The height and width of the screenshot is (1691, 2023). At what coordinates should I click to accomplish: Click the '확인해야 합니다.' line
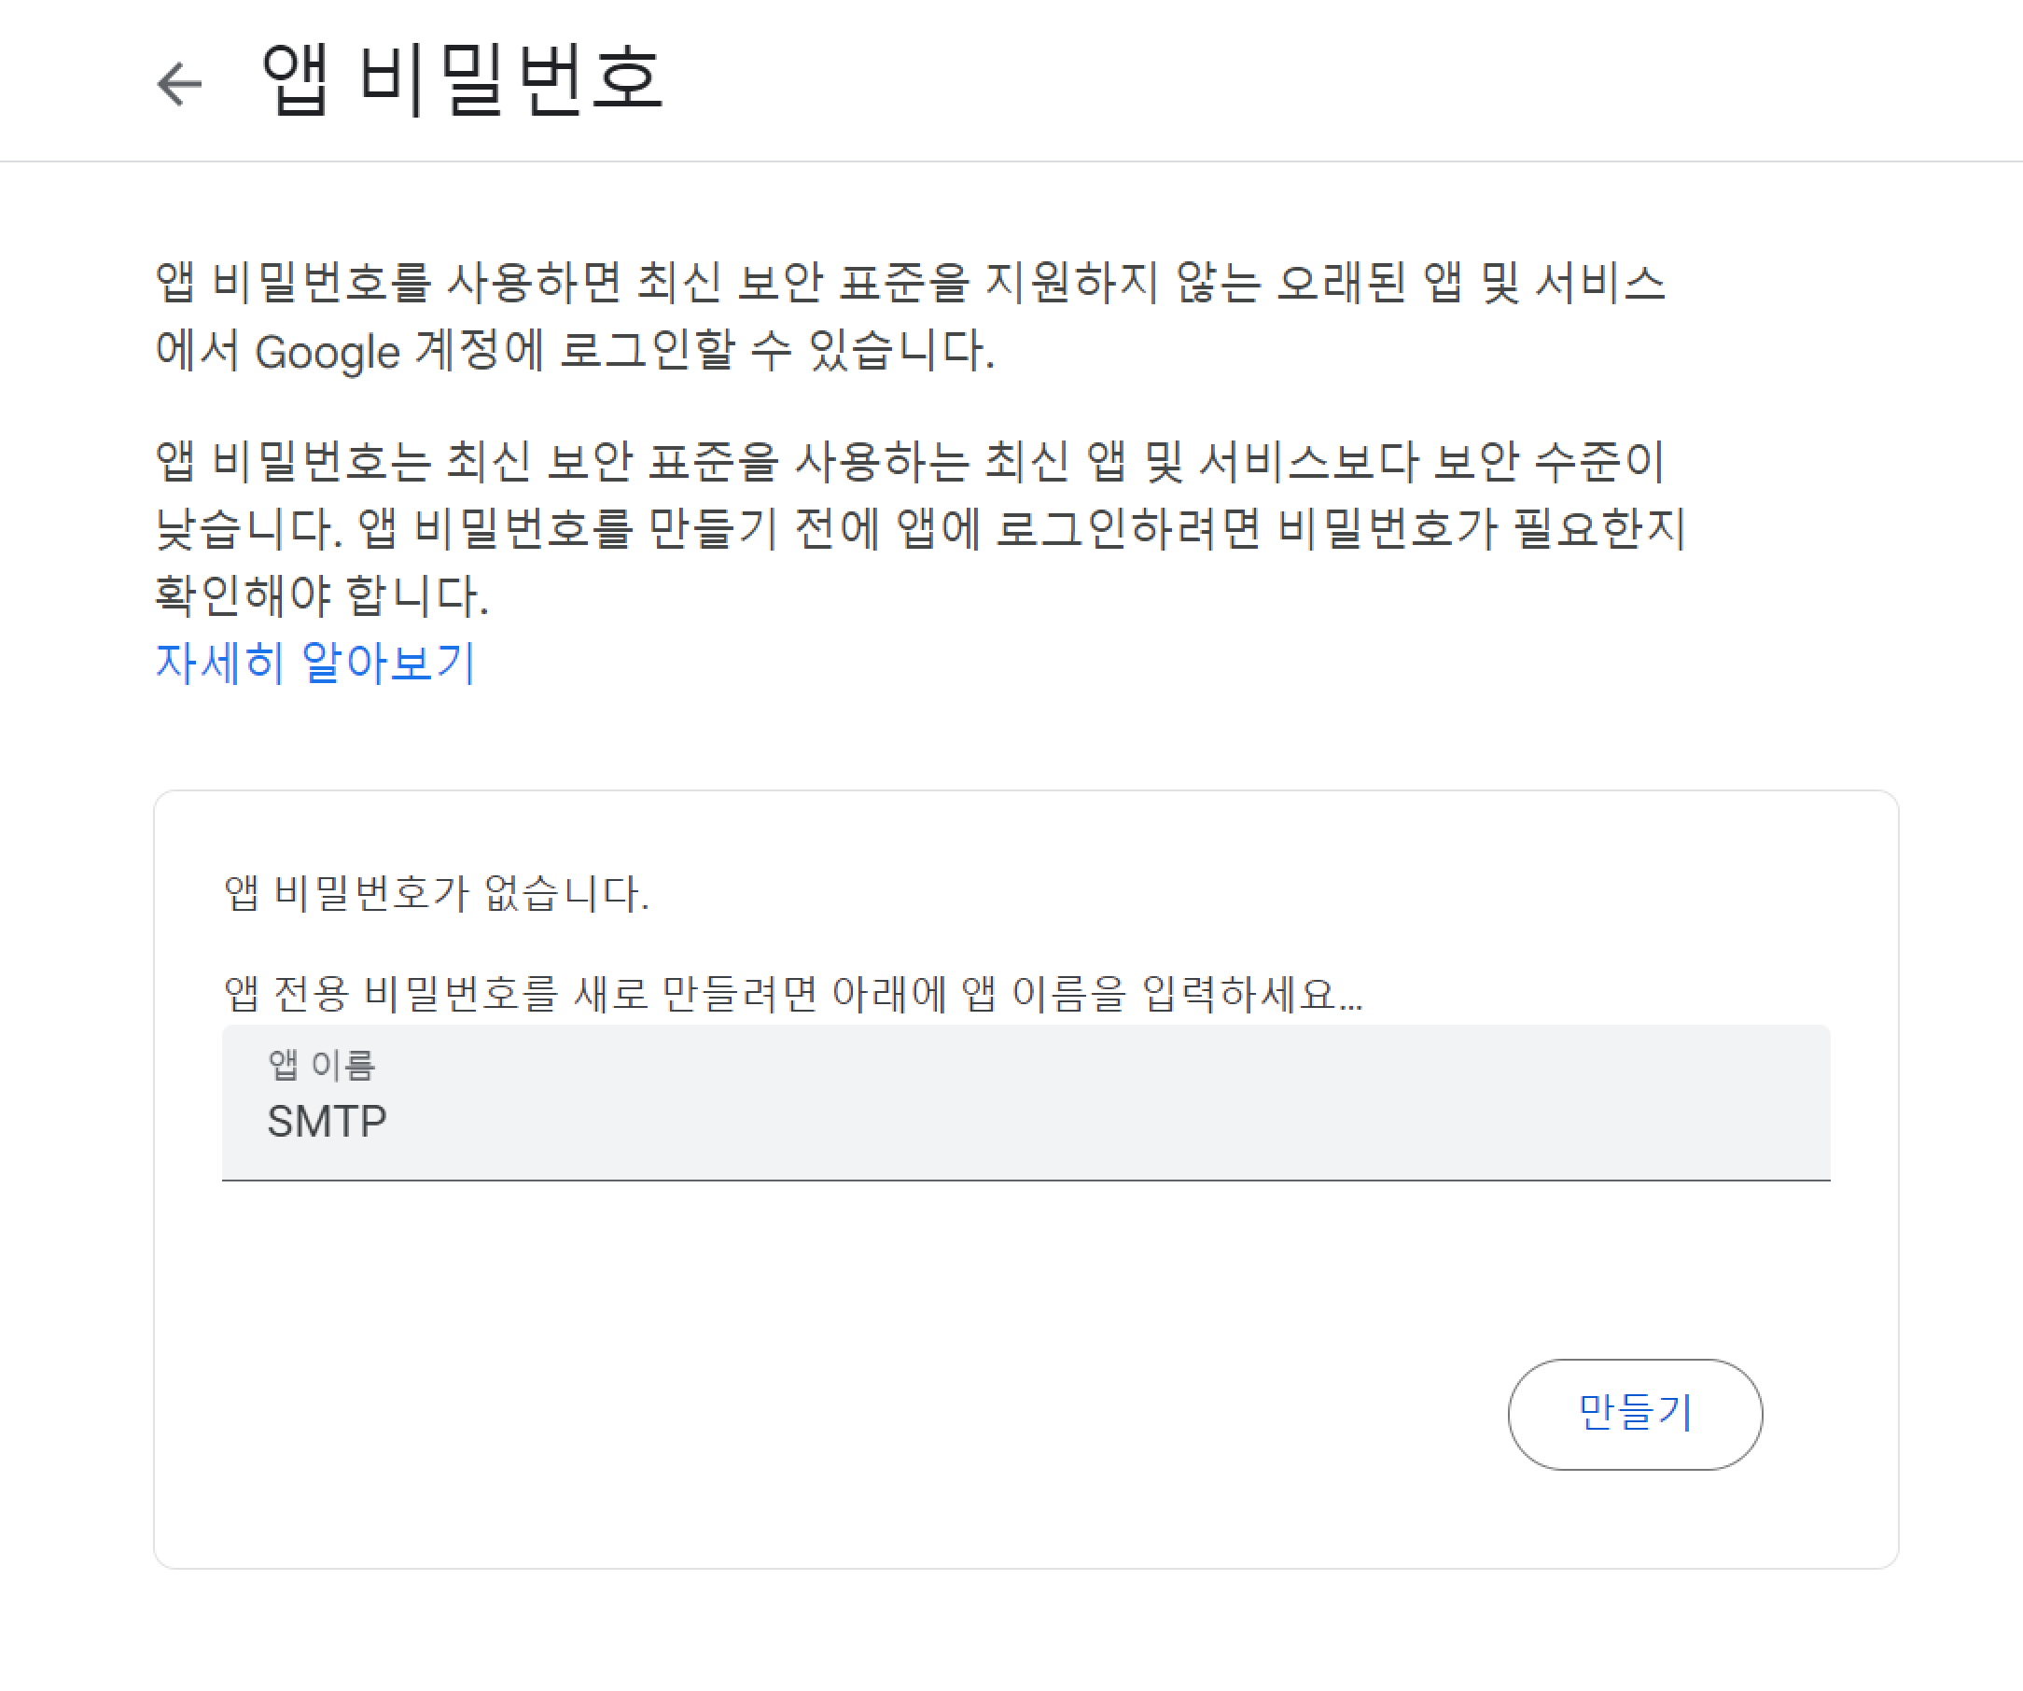tap(322, 594)
